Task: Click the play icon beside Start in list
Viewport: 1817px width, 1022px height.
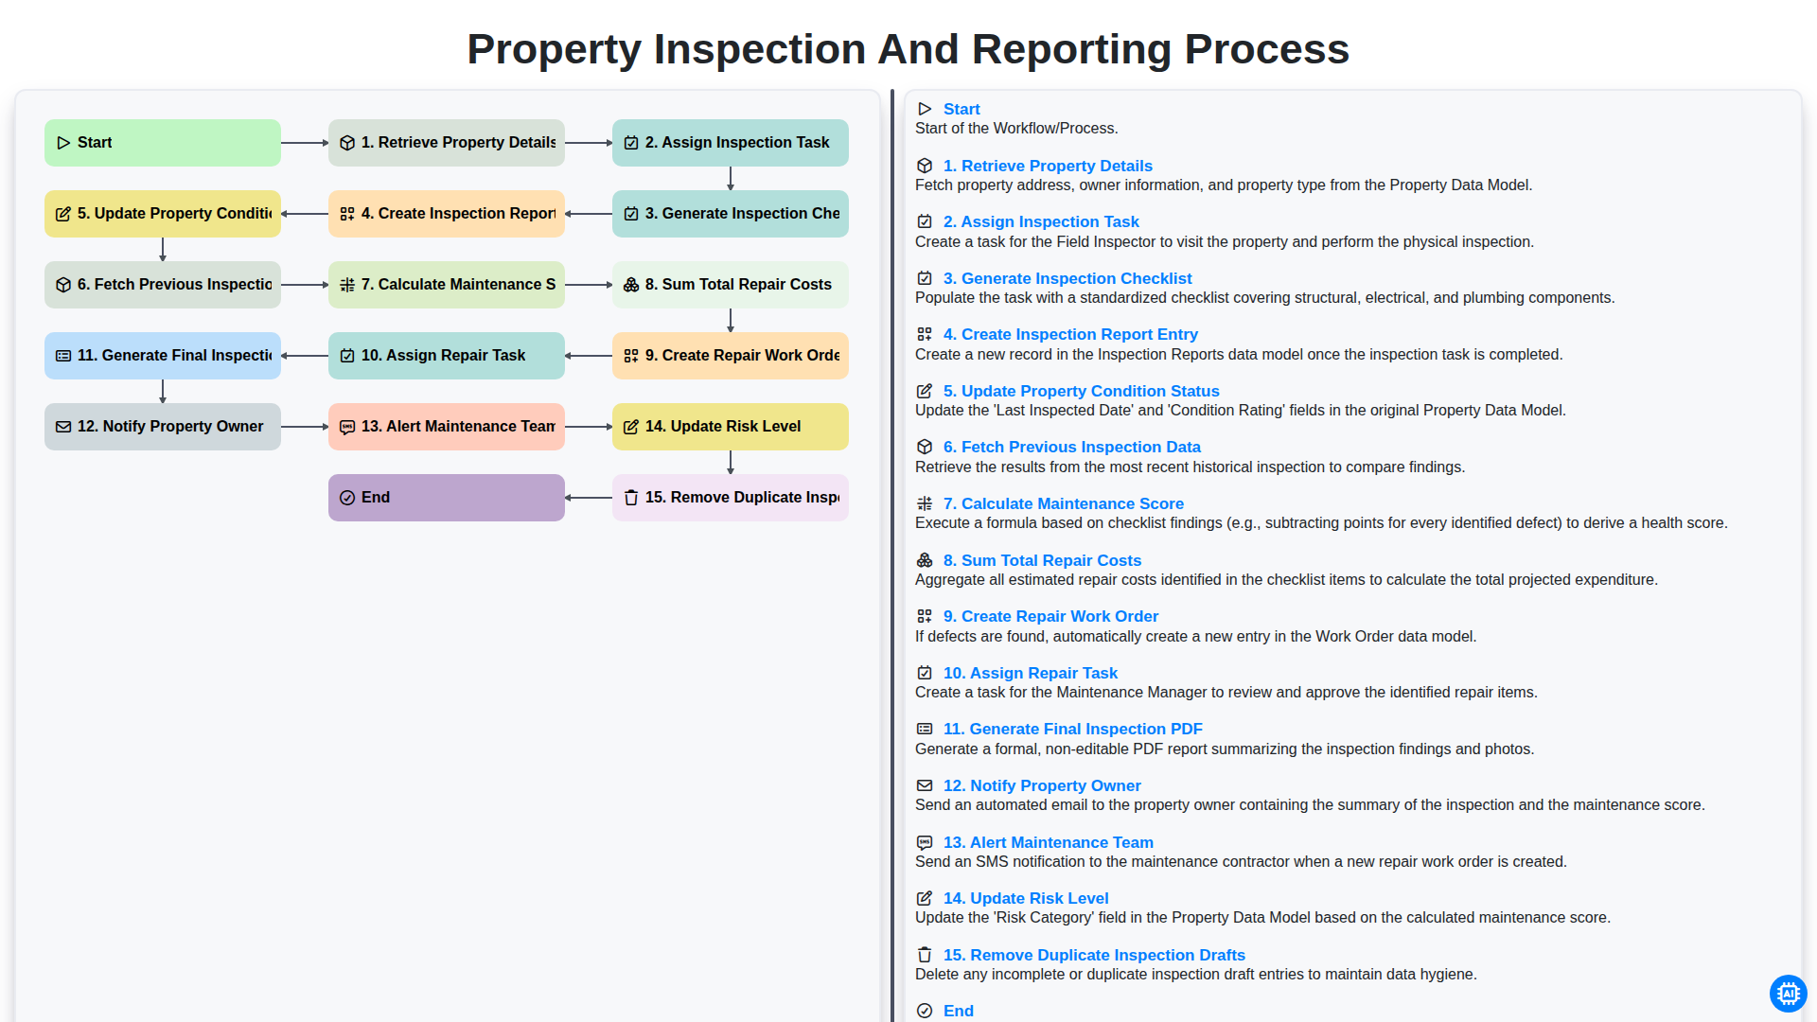Action: [x=925, y=110]
